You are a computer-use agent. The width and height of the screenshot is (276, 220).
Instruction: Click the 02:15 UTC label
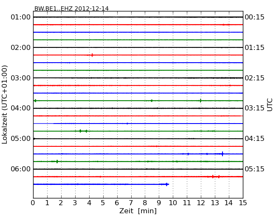pyautogui.click(x=254, y=78)
